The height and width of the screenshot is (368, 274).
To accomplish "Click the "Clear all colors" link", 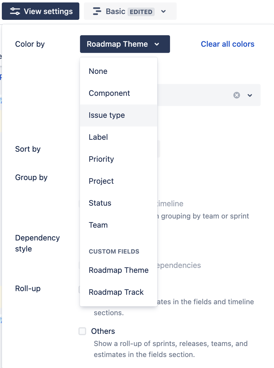I will [x=227, y=44].
